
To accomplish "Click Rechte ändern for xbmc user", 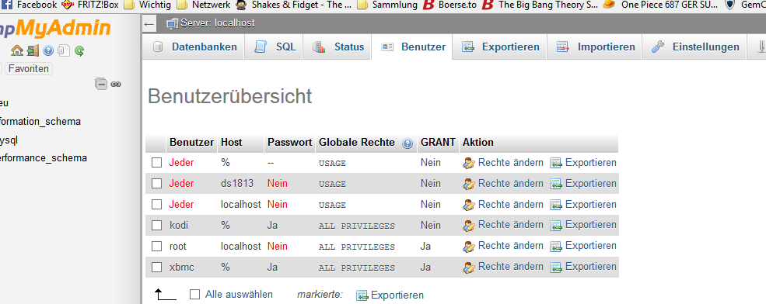I will pos(502,267).
